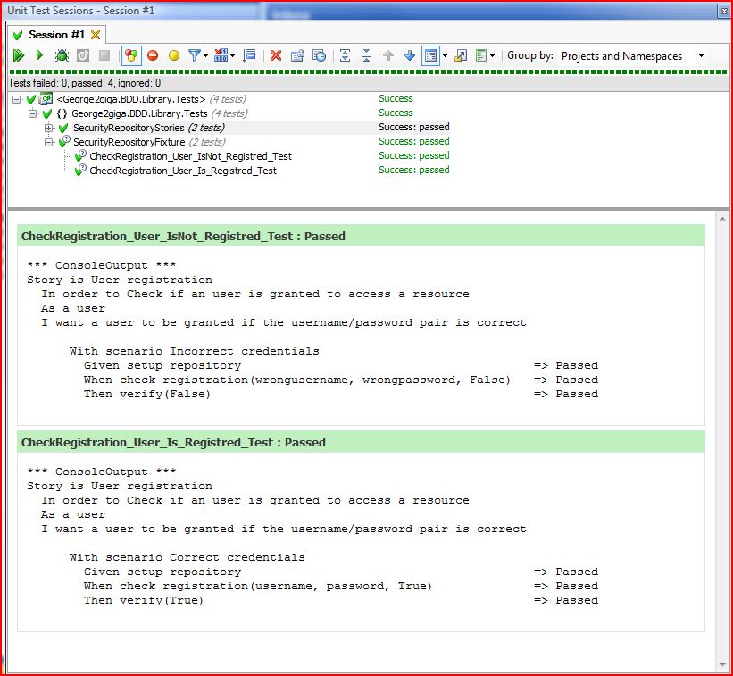This screenshot has width=733, height=676.
Task: Expand the SecurityRepositoryStories node
Action: 48,128
